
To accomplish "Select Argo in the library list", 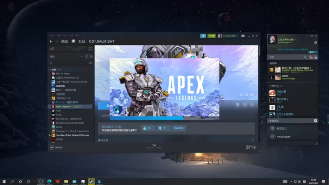I will (x=56, y=111).
